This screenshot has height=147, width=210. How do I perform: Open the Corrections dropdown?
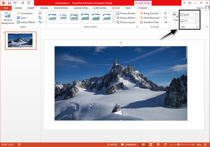pos(25,13)
